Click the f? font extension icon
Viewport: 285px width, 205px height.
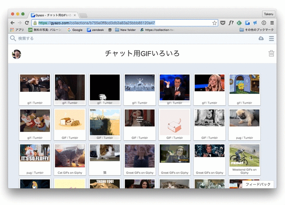pos(231,23)
